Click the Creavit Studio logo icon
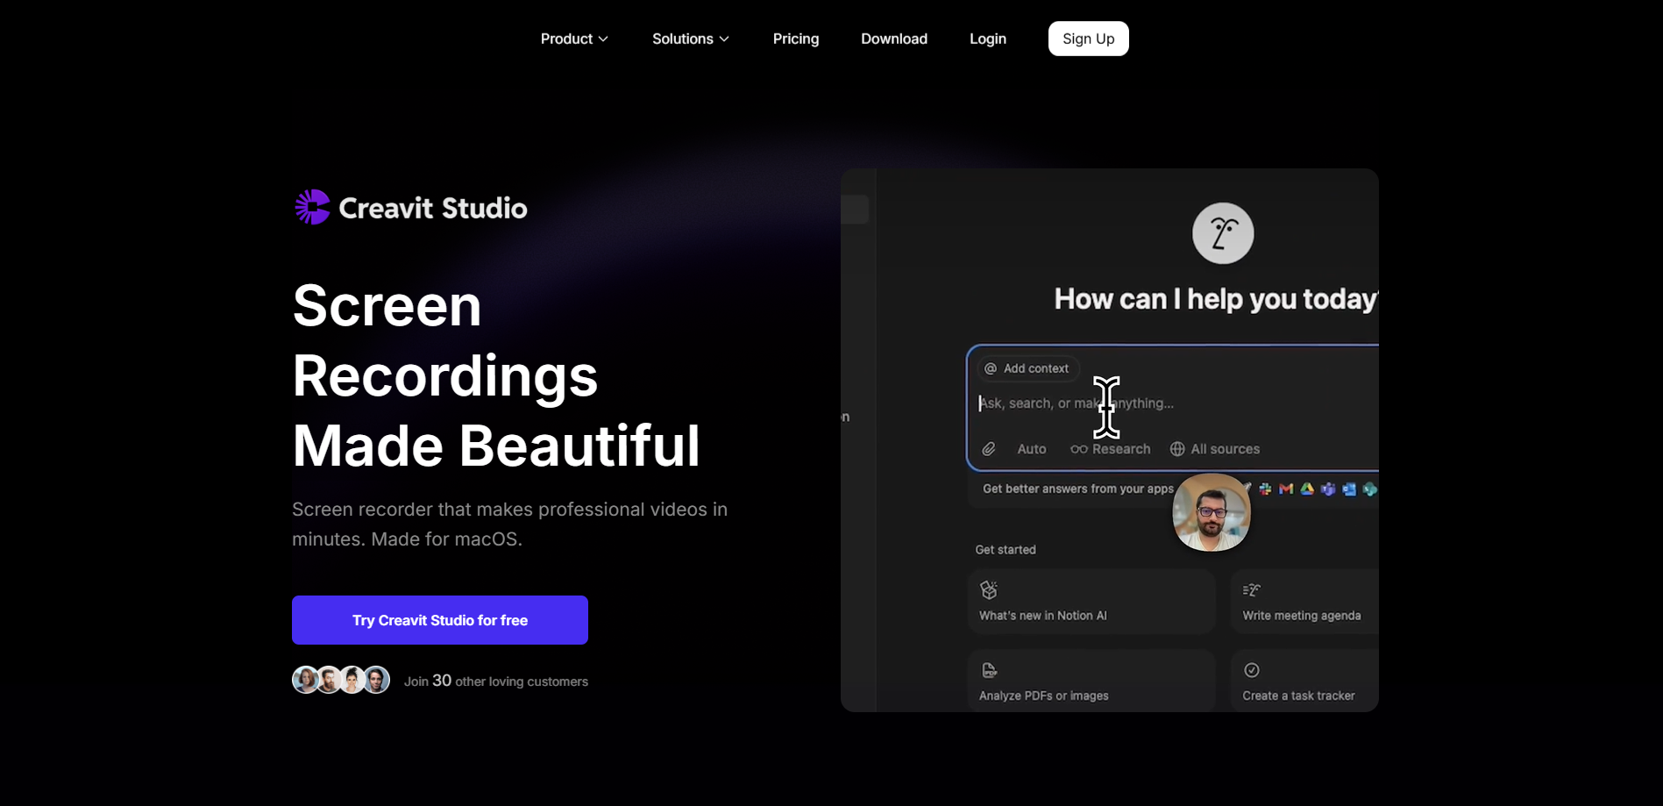The width and height of the screenshot is (1663, 806). click(313, 206)
